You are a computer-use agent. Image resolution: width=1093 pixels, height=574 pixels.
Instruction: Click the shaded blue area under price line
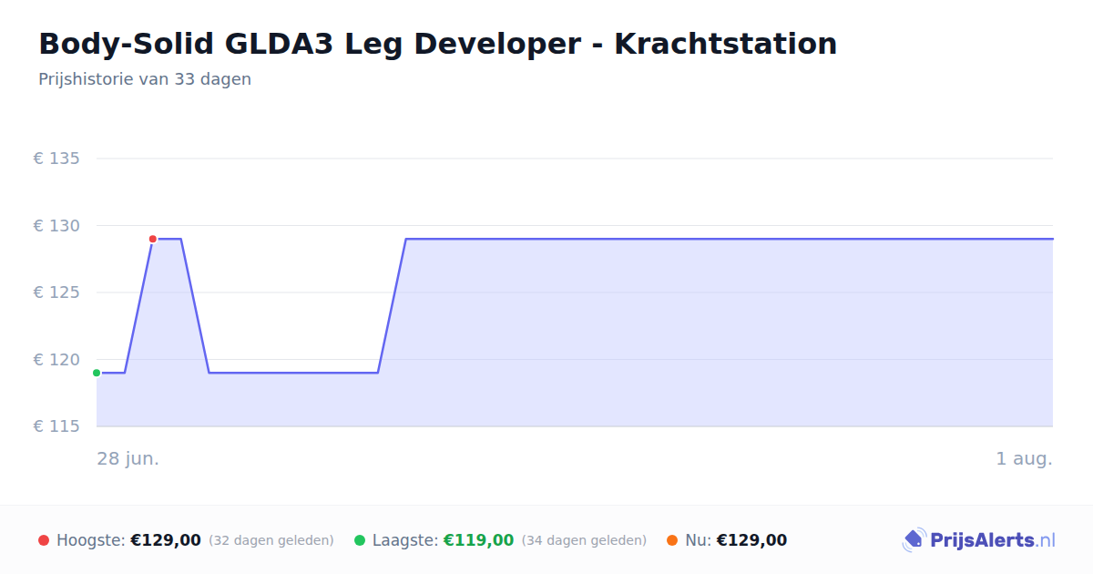[710, 337]
